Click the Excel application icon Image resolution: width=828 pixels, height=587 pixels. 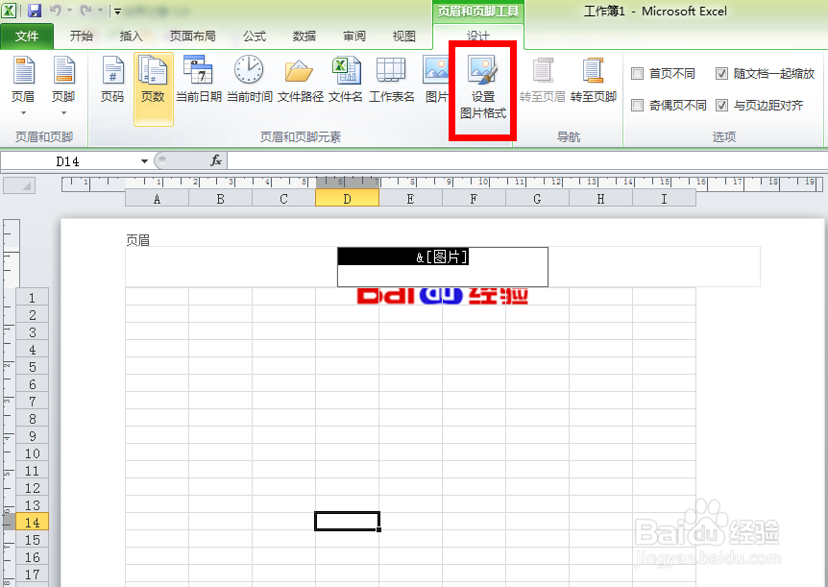(x=9, y=11)
